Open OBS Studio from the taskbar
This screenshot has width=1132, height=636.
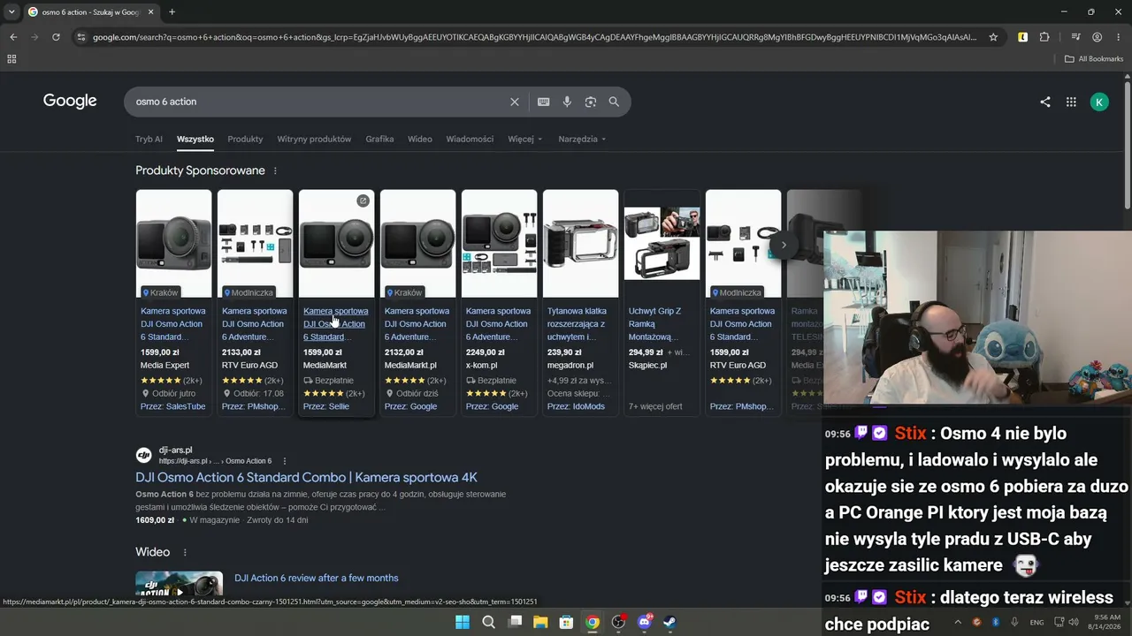[618, 622]
